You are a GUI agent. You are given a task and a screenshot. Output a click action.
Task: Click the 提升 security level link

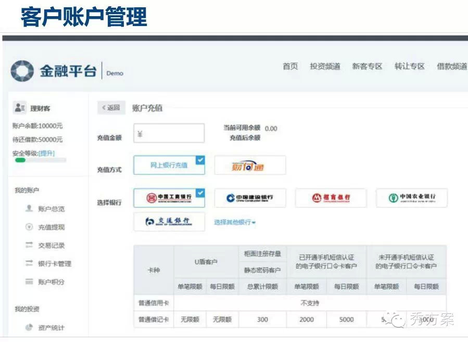pyautogui.click(x=46, y=153)
